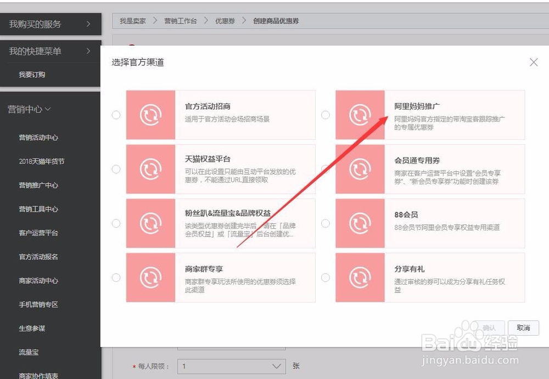
Task: Click 88会员节阿里会员专享权益专用渠道 description
Action: 447,228
